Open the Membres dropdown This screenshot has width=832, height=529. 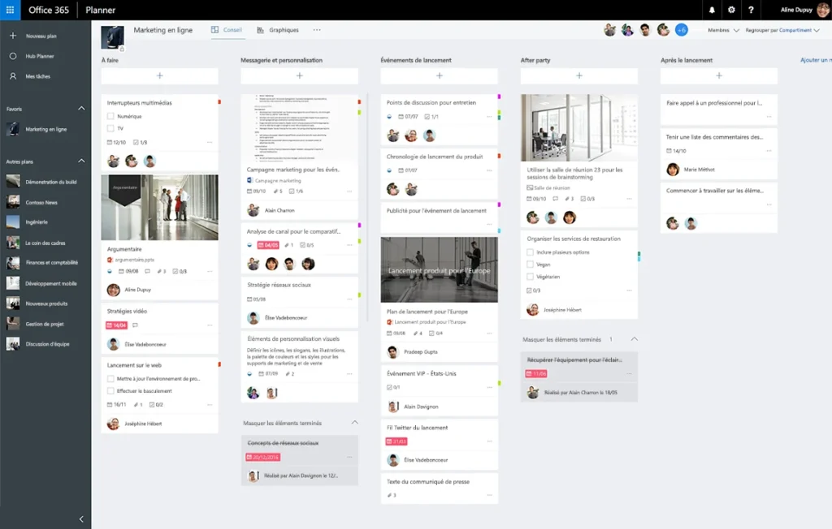pyautogui.click(x=723, y=30)
